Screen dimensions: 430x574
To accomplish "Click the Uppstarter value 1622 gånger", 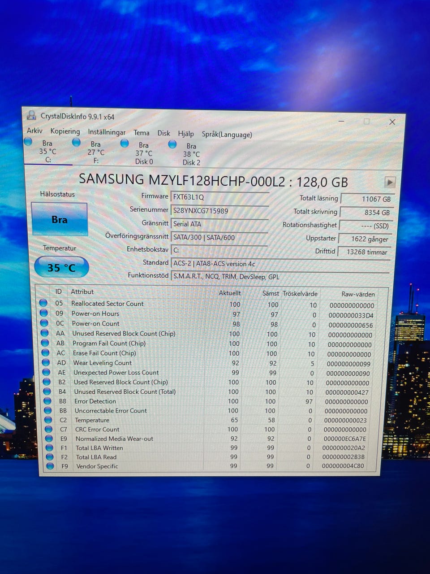I will click(x=365, y=239).
